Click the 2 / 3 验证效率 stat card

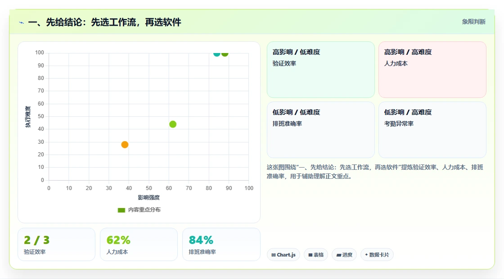click(57, 244)
